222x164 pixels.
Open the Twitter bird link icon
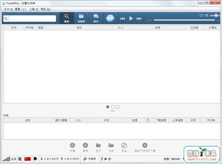click(x=105, y=159)
